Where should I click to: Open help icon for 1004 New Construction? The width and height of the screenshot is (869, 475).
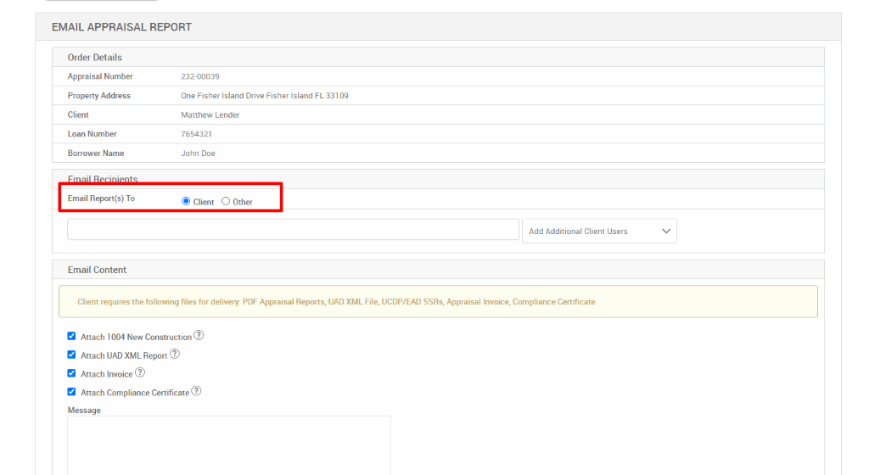pyautogui.click(x=199, y=336)
